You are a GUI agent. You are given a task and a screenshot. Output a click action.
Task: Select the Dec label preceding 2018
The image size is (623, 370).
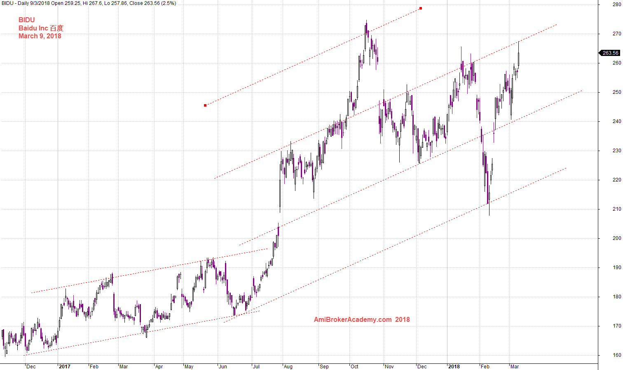point(422,367)
